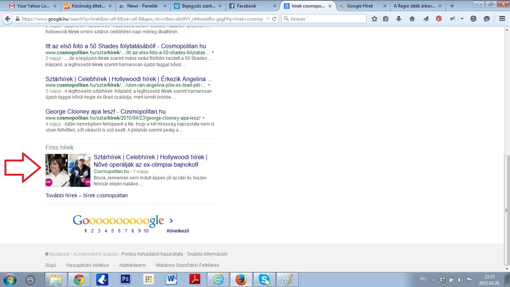510x287 pixels.
Task: Expand the arrow beside 50 Shades result URL
Action: 213,53
